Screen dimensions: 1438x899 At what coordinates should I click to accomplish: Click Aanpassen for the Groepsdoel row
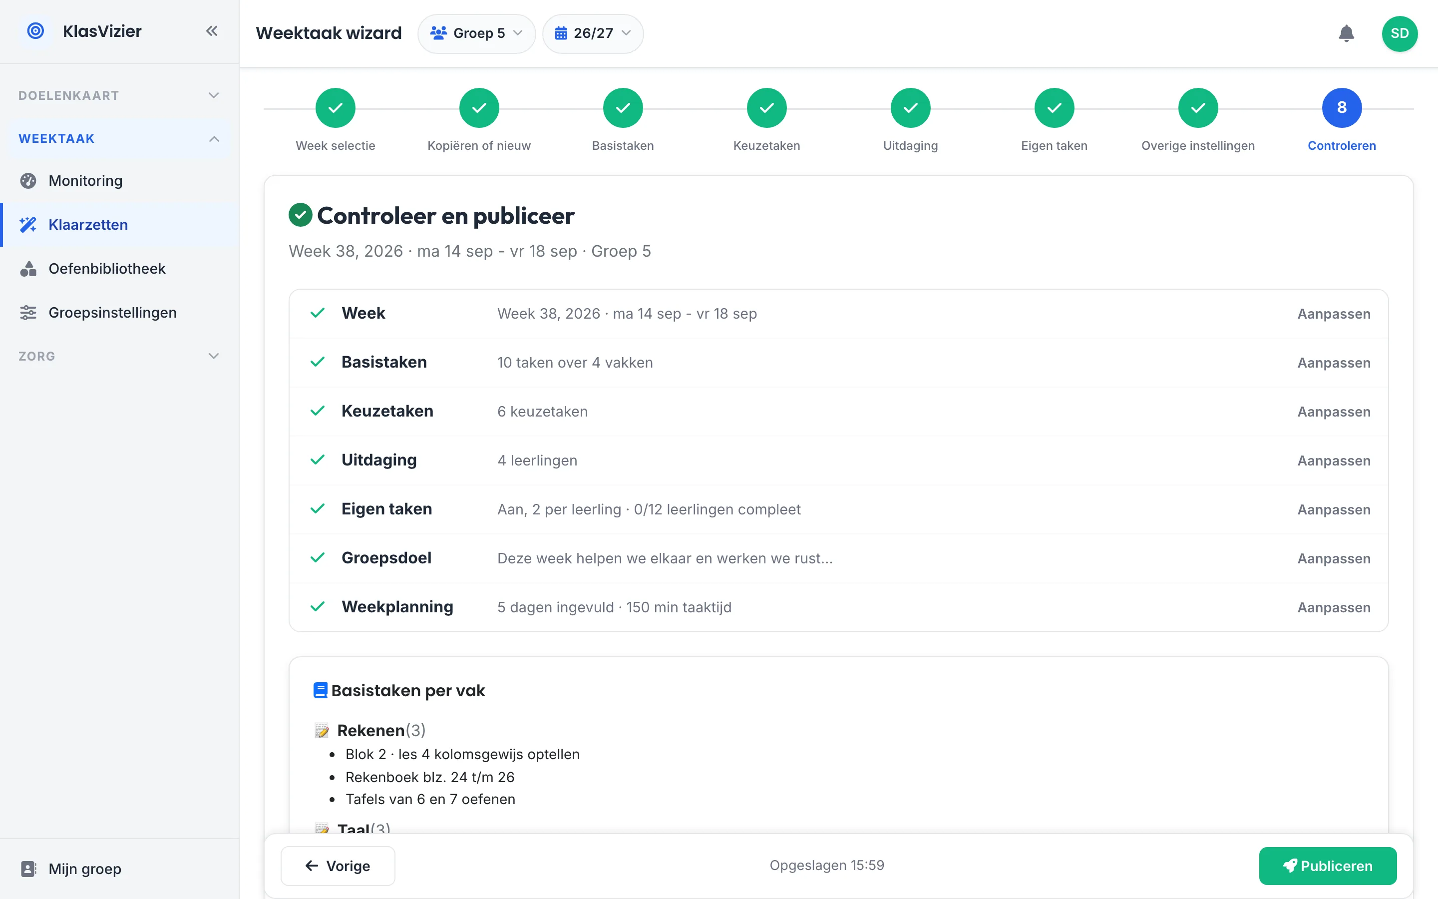[1334, 558]
